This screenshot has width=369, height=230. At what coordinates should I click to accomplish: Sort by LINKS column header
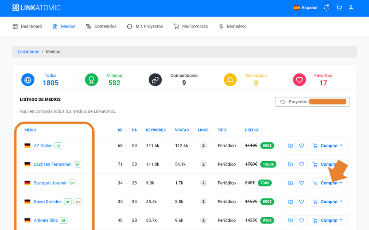(x=203, y=130)
